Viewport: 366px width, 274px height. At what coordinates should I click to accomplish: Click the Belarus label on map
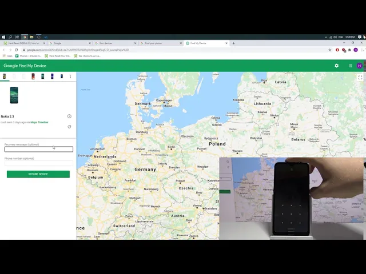click(x=299, y=139)
